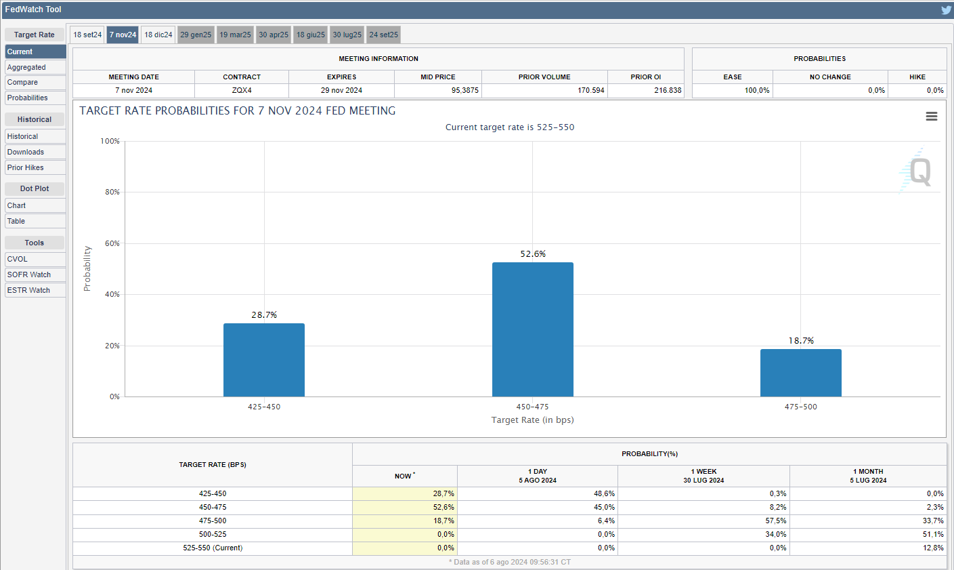Open the Downloads section

[x=35, y=152]
